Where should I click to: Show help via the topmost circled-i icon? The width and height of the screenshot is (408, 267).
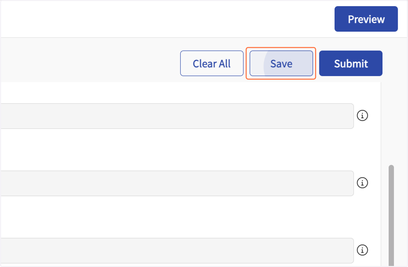click(x=362, y=116)
